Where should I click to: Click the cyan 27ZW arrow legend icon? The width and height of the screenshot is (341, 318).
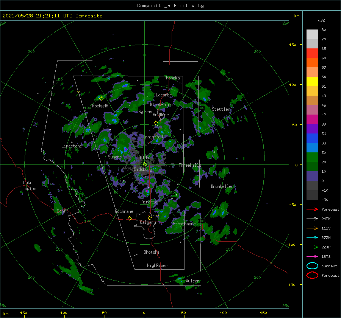point(312,238)
